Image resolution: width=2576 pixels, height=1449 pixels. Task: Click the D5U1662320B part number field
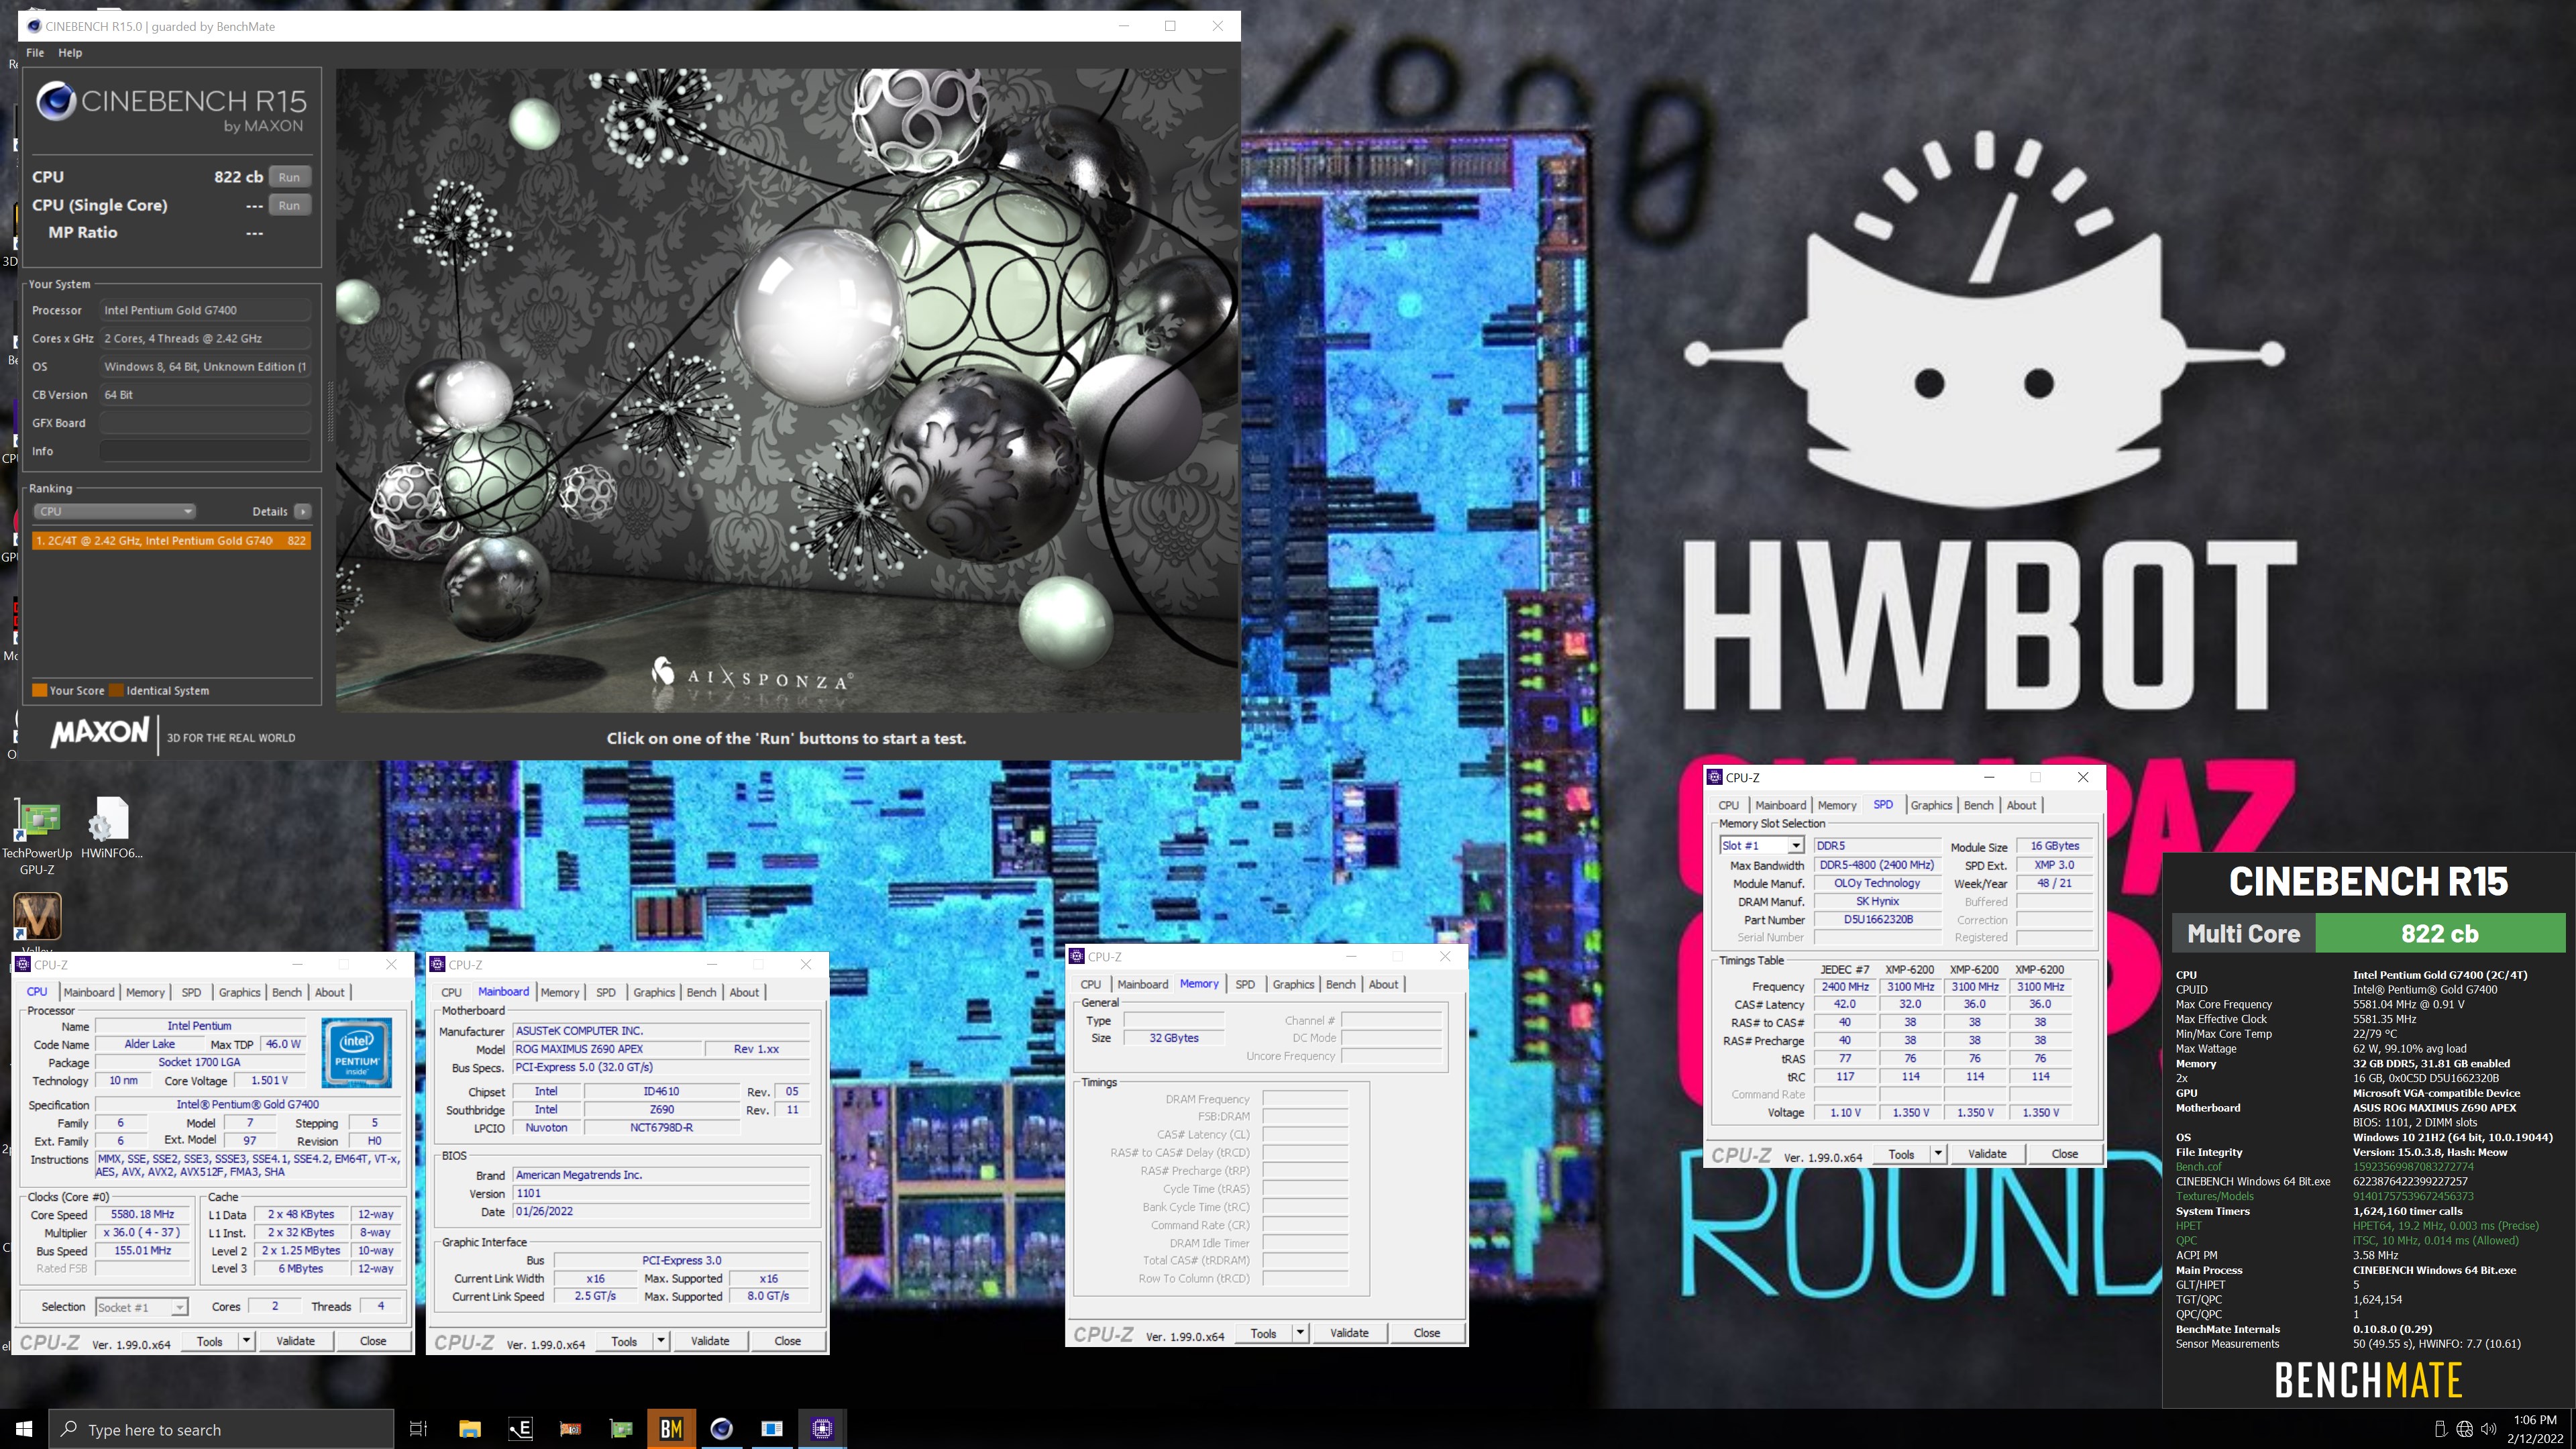(x=1877, y=919)
